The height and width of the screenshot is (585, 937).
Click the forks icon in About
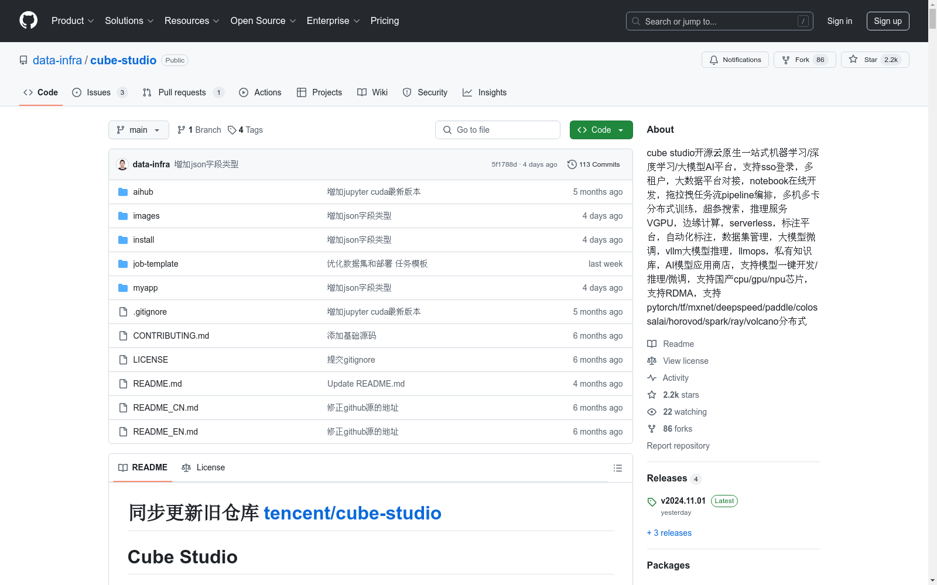[652, 429]
